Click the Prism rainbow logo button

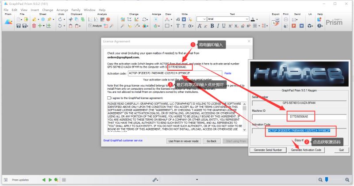8,22
